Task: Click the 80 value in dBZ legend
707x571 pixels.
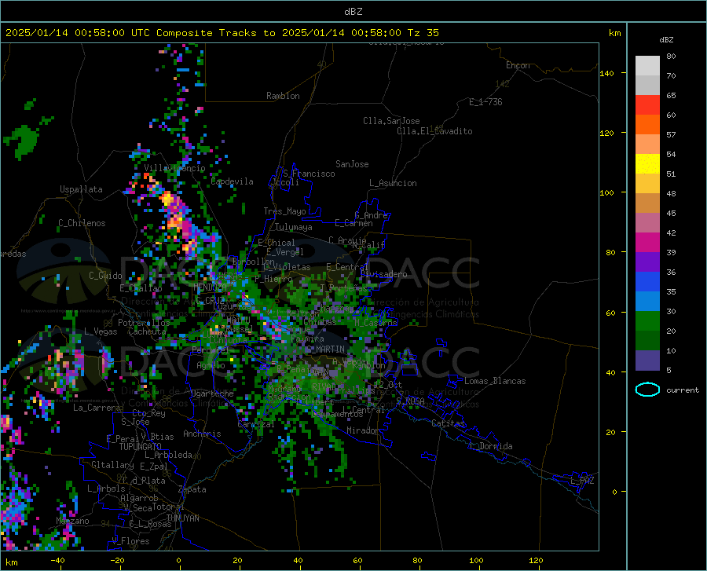Action: (671, 57)
